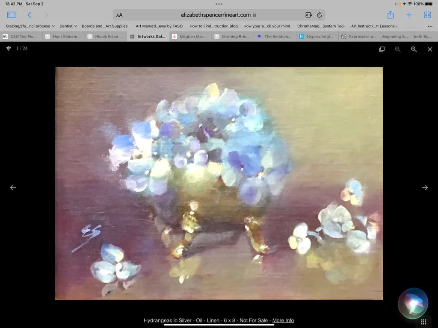
Task: Show the tab overview grid
Action: pos(427,15)
